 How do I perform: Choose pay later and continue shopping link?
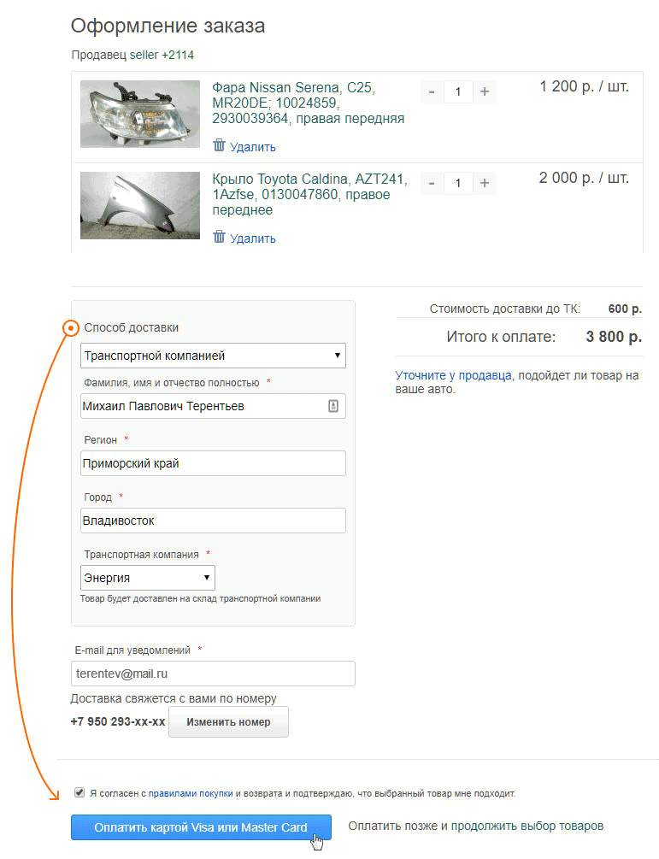475,826
